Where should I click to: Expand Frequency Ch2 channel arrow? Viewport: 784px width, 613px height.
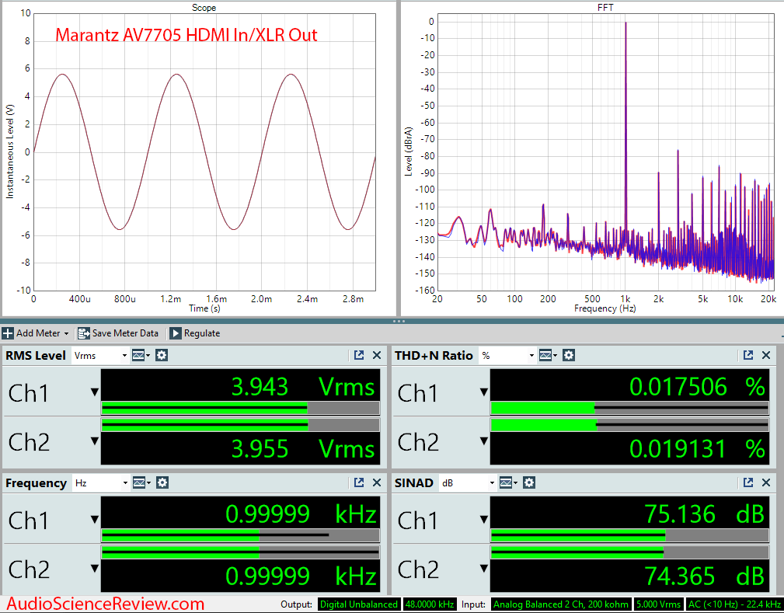point(95,569)
